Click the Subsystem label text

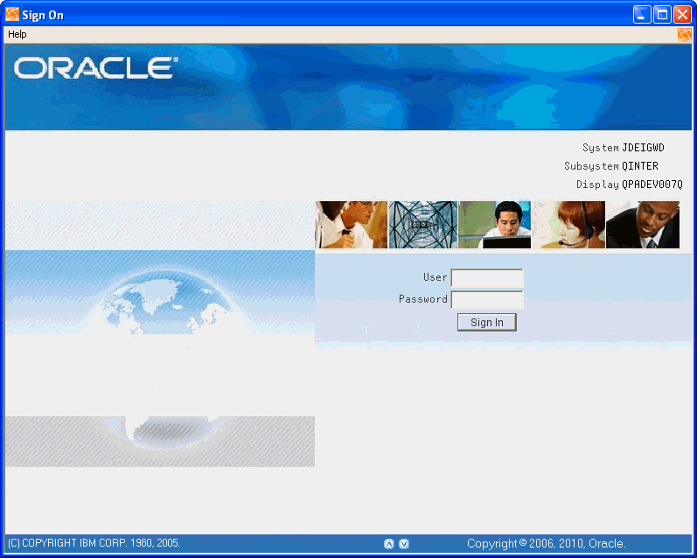pos(592,166)
